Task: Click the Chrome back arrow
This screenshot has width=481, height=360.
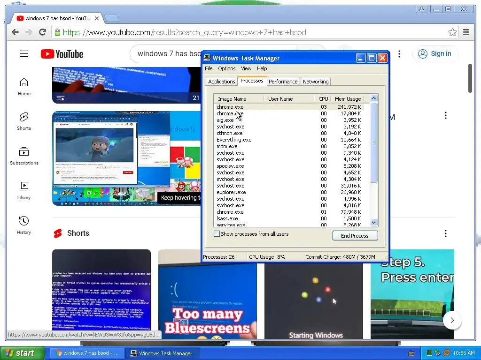Action: (x=15, y=32)
